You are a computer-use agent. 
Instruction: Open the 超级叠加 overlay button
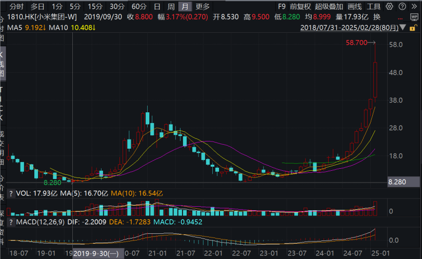(x=329, y=6)
